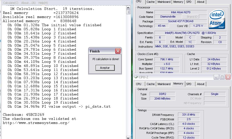
Task: Click the Code Name field Diamondville
Action: [168, 17]
